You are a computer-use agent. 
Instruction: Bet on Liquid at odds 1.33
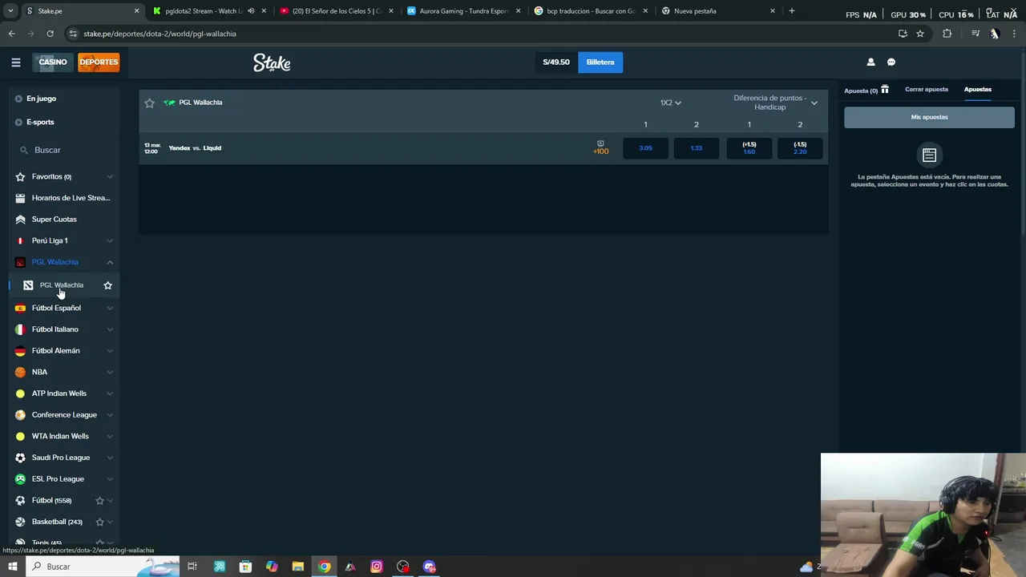point(696,148)
